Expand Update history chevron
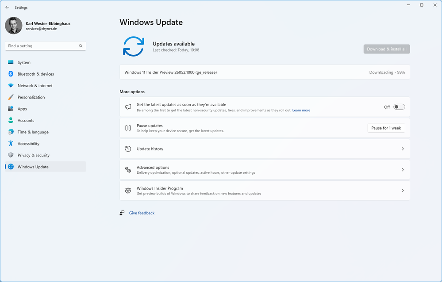The image size is (442, 282). tap(403, 149)
